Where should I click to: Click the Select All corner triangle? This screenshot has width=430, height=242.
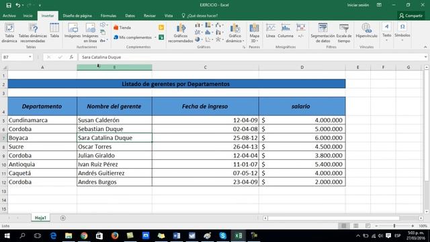coord(4,67)
